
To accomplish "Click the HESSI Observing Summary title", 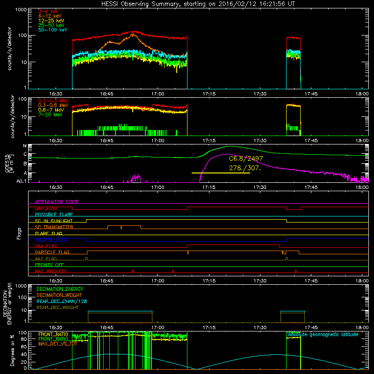I will tap(198, 4).
